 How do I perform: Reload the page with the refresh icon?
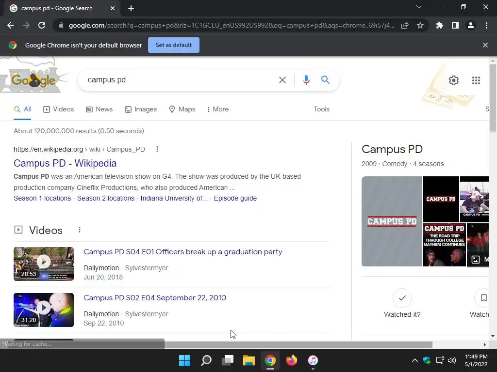pyautogui.click(x=42, y=25)
